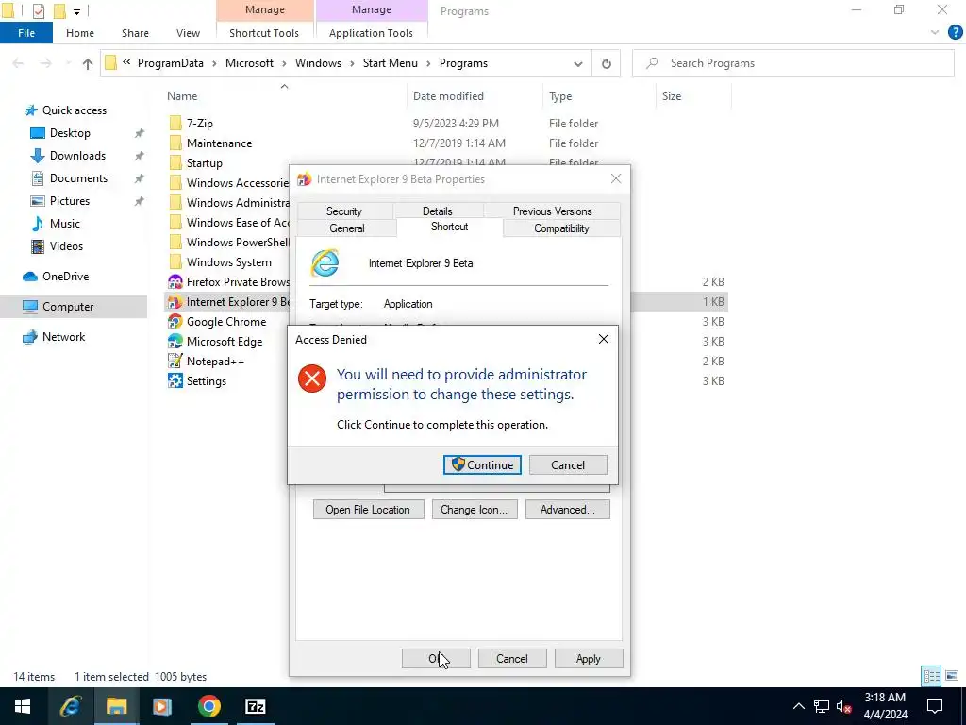Click Open File Location button
Screen dimensions: 966x725
[x=368, y=509]
